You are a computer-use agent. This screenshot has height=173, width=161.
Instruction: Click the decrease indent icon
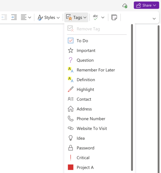pyautogui.click(x=4, y=17)
